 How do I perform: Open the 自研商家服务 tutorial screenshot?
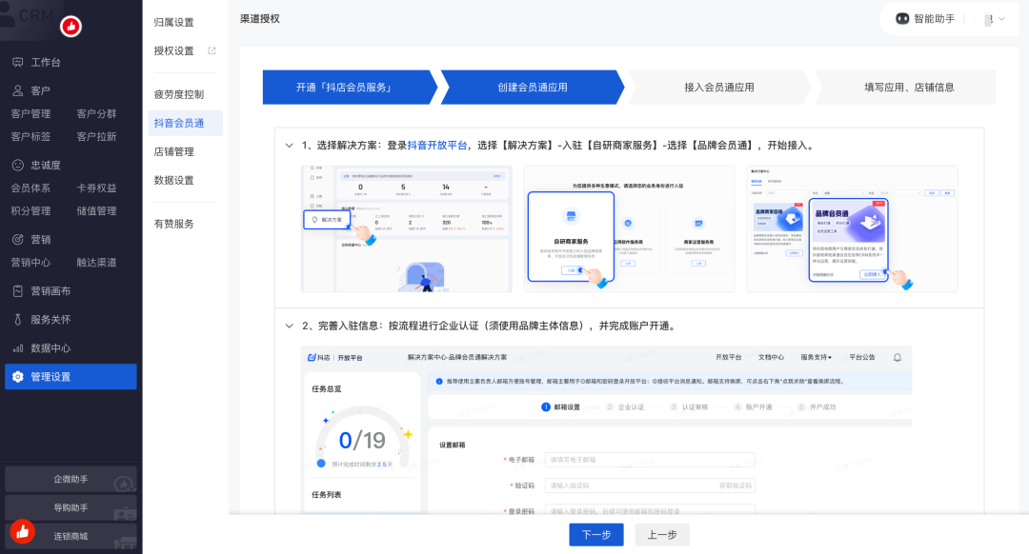pos(630,228)
